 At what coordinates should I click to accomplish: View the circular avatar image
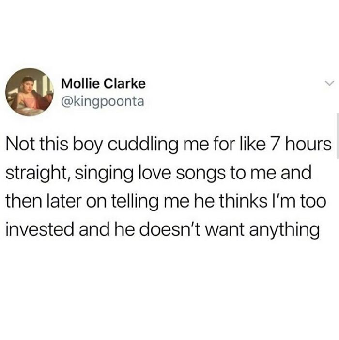30,92
